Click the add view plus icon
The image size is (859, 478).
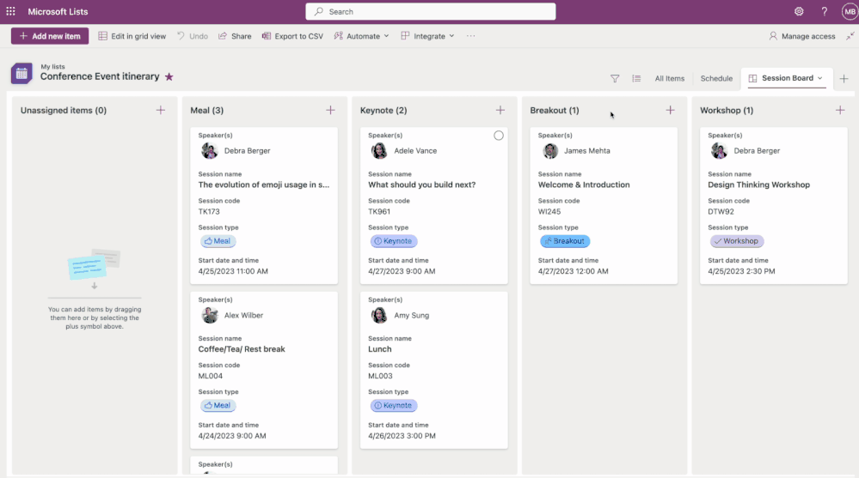844,79
